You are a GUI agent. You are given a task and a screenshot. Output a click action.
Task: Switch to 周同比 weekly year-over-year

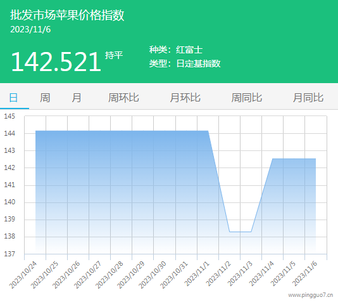tap(247, 98)
